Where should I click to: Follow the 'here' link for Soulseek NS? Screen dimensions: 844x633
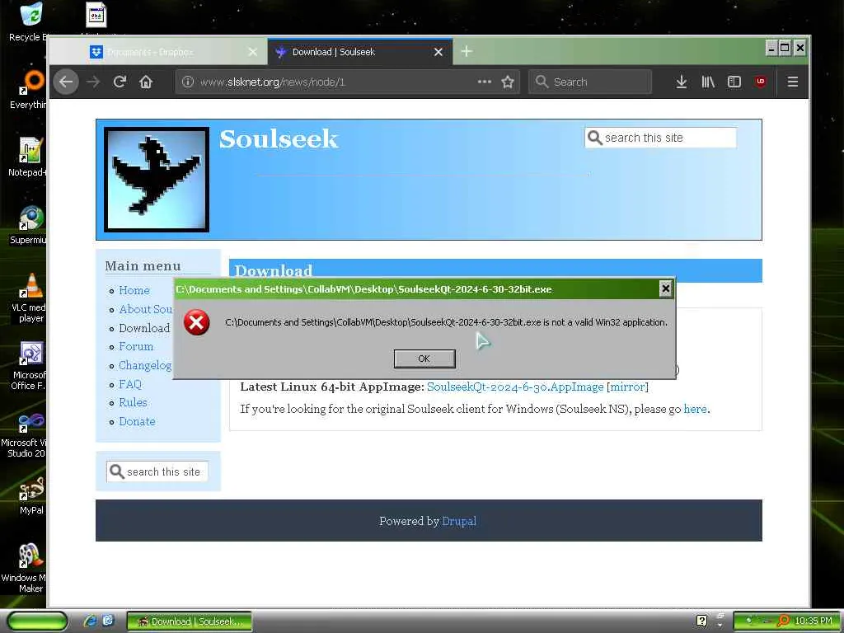(695, 409)
